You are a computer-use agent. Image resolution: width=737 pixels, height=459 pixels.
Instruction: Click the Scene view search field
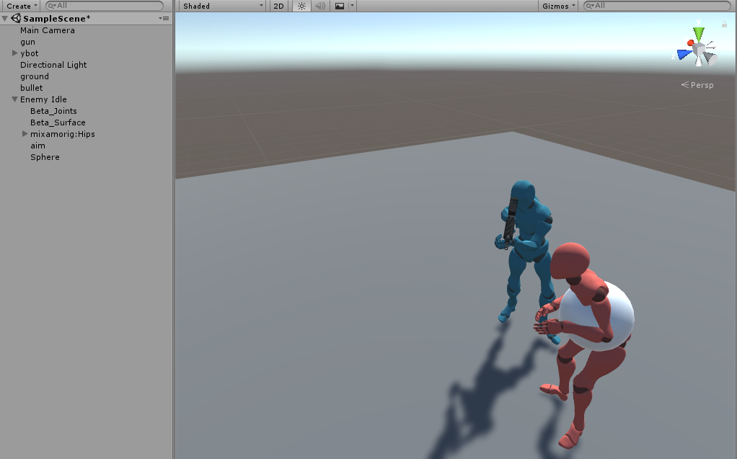coord(657,6)
